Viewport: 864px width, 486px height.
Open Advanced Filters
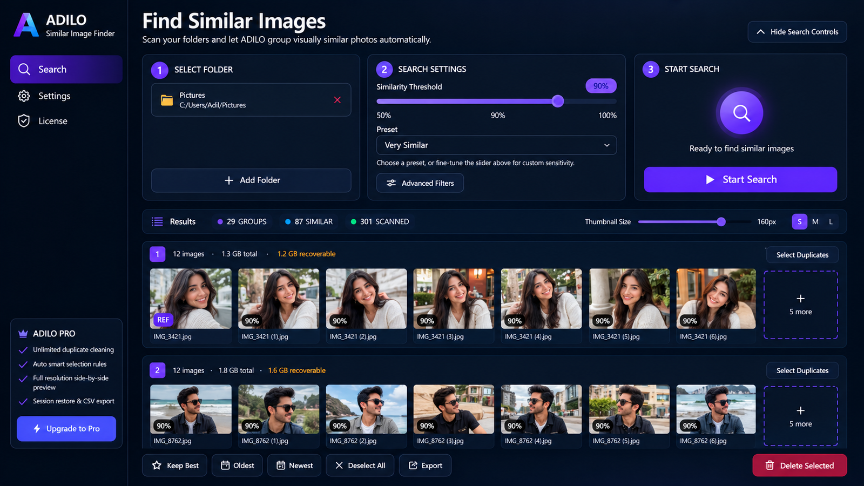click(420, 183)
